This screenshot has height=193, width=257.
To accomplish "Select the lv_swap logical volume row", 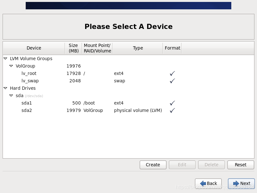I will pyautogui.click(x=128, y=81).
